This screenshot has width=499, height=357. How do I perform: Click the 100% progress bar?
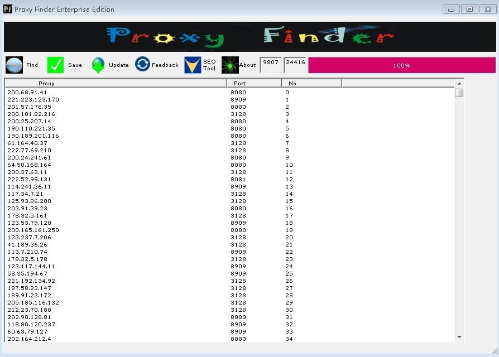point(402,65)
